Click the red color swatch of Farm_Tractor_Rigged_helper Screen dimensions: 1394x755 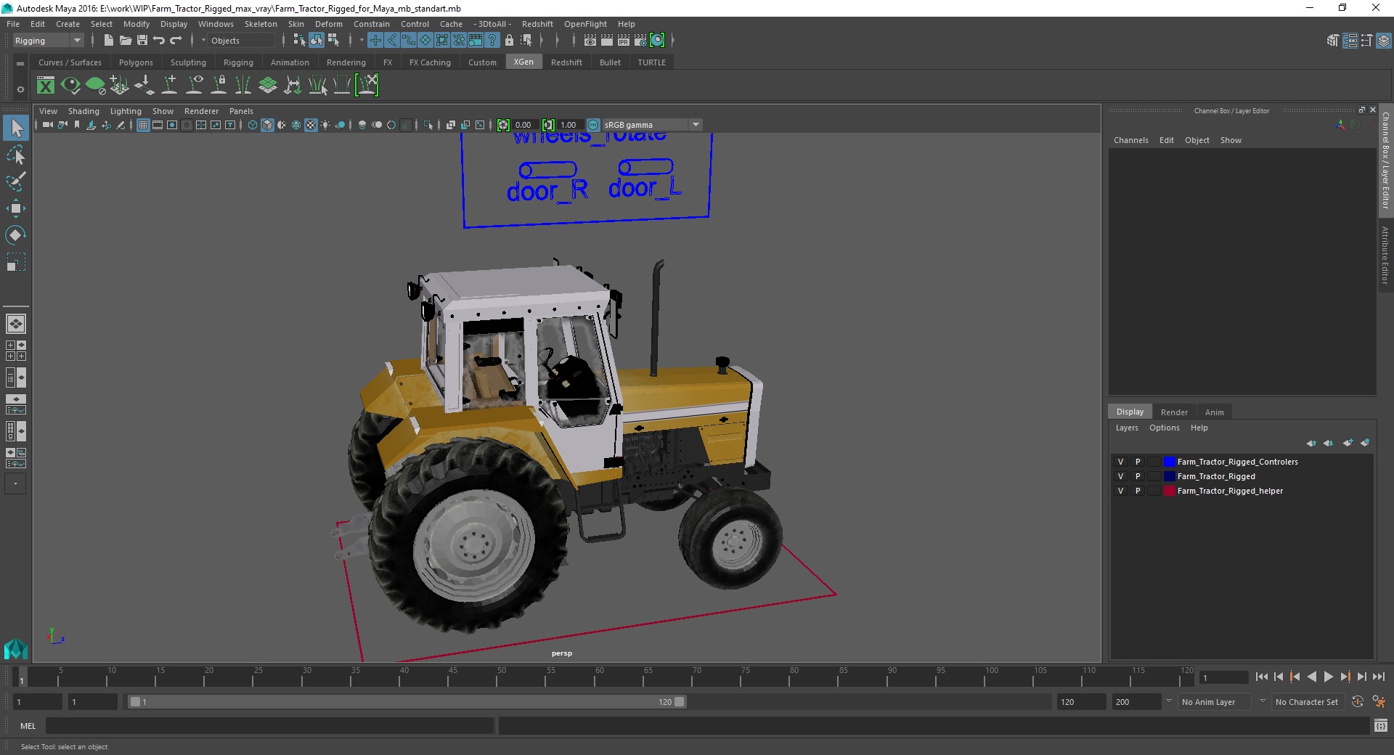pyautogui.click(x=1169, y=491)
